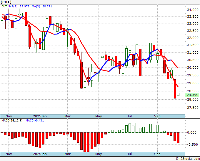Click the MACD(26,12,9) indicator label

pos(12,121)
